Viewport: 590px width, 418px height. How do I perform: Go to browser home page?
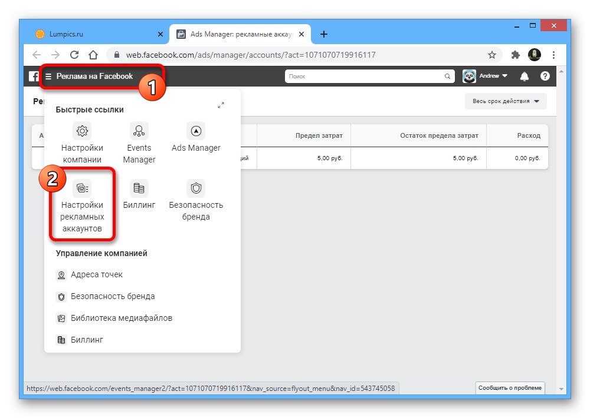click(93, 55)
